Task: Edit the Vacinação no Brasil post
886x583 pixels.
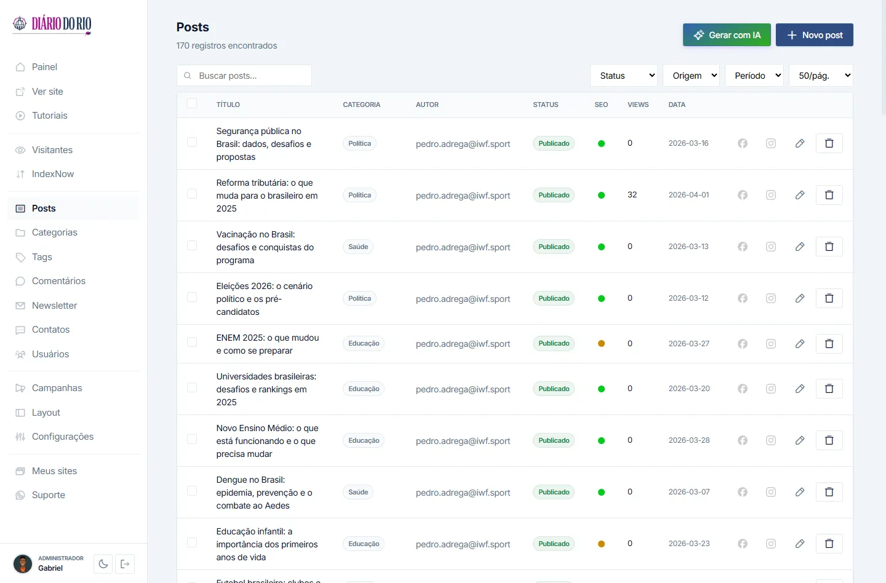Action: coord(800,247)
